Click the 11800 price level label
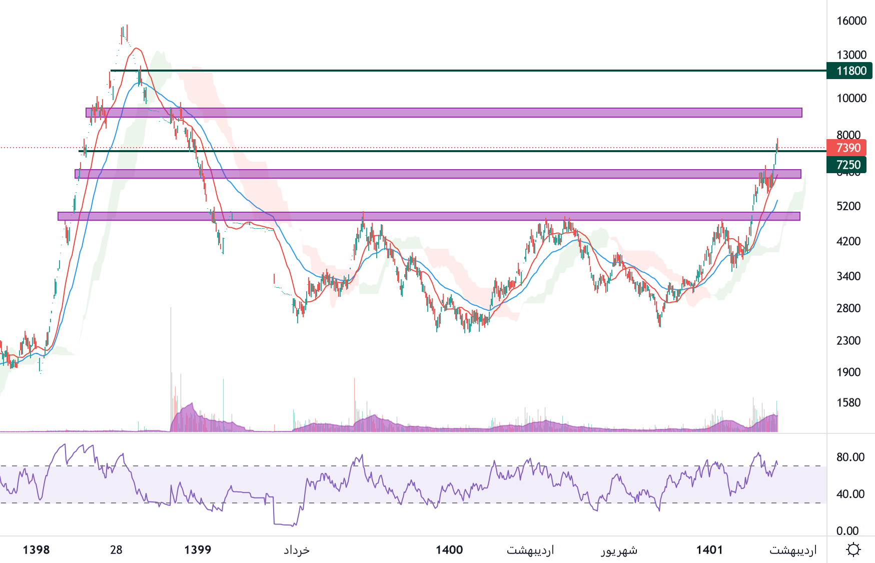This screenshot has width=875, height=563. coord(851,71)
